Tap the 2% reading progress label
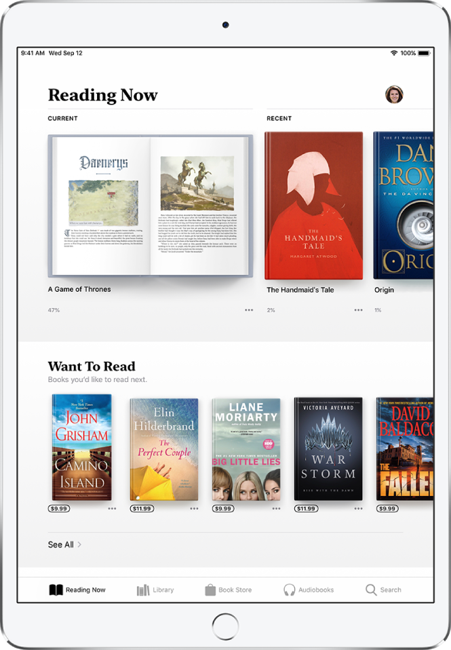The height and width of the screenshot is (650, 451). click(x=271, y=310)
